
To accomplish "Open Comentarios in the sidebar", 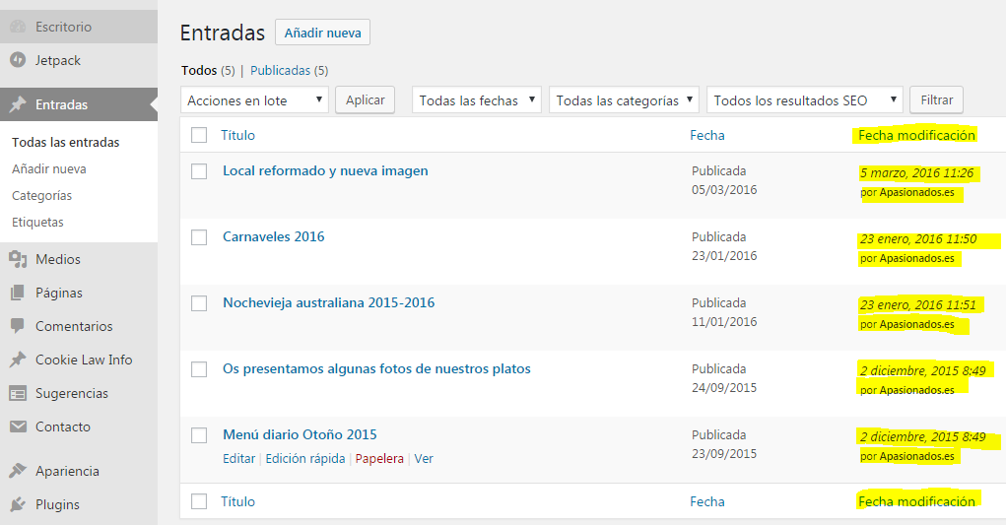I will pyautogui.click(x=78, y=326).
